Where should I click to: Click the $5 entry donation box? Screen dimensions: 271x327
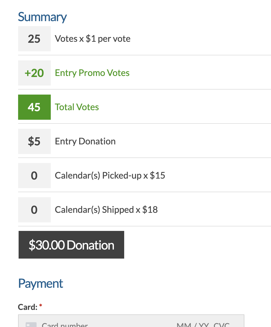coord(34,141)
